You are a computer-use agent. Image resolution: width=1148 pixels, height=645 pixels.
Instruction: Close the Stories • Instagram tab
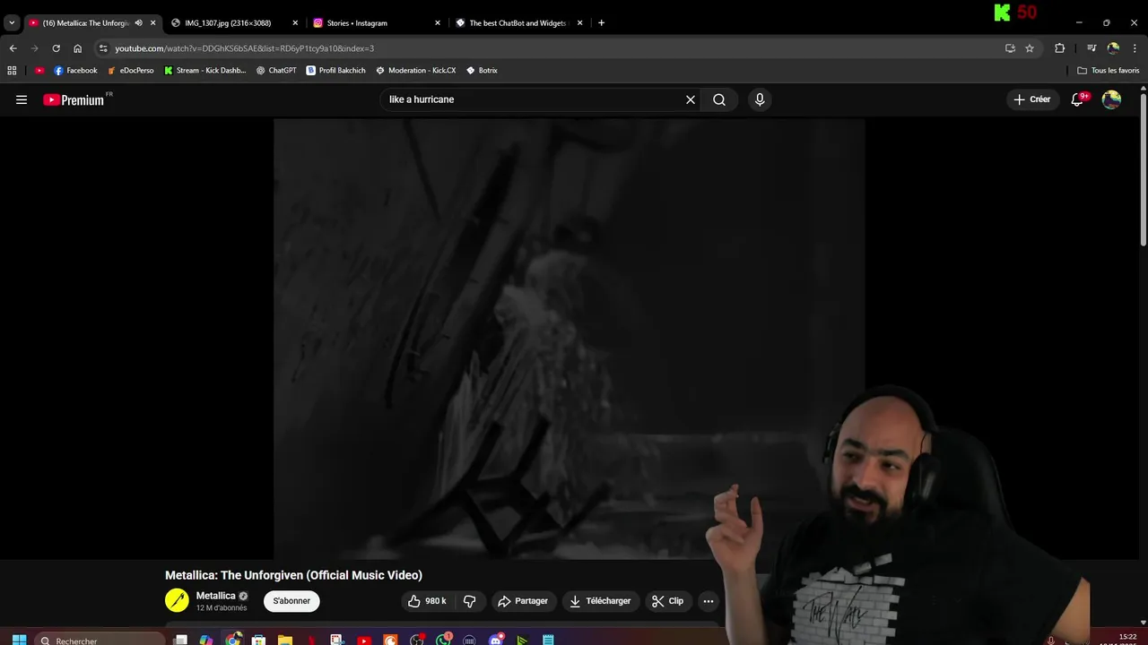438,23
